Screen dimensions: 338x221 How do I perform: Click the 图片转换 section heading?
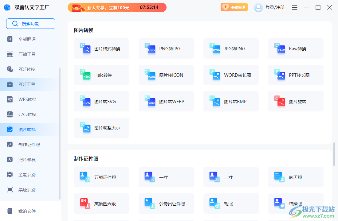[83, 30]
